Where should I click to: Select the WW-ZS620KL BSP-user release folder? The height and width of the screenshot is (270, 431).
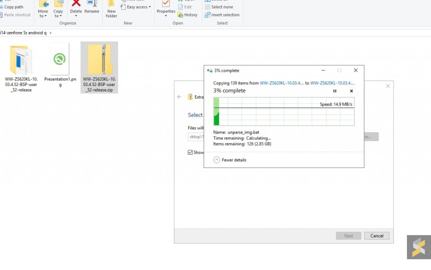click(x=21, y=68)
